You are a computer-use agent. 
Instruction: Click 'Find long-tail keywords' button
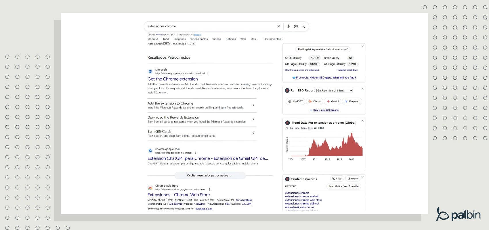click(323, 49)
